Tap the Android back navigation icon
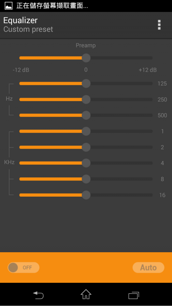Image resolution: width=172 pixels, height=306 pixels. coord(38,295)
